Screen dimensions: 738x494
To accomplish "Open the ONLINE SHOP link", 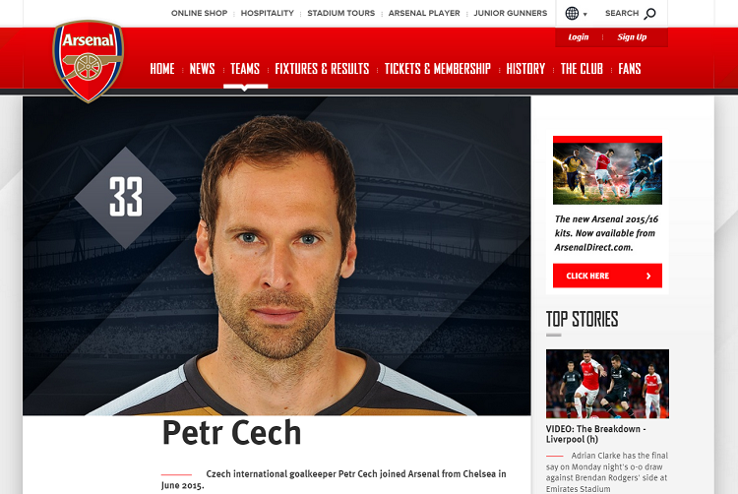I will (199, 13).
